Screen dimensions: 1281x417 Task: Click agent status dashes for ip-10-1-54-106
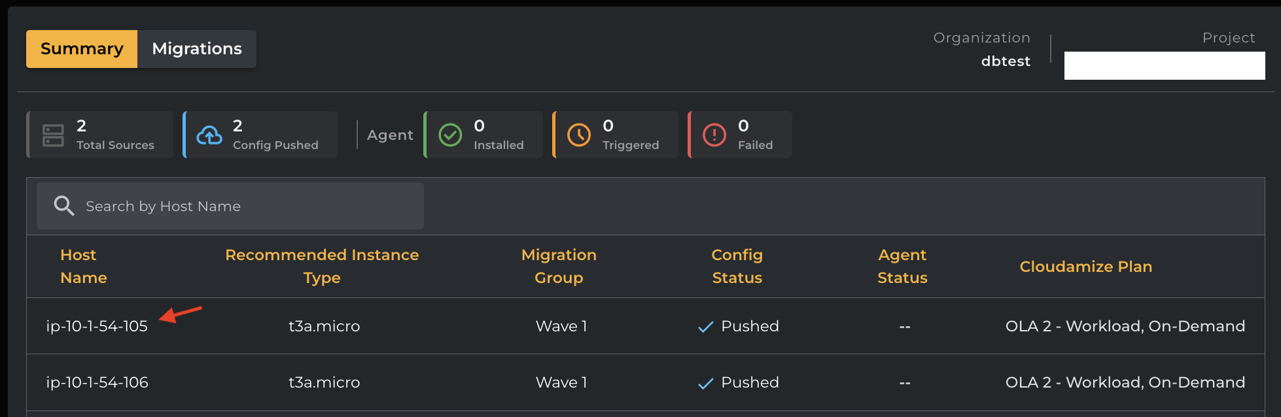click(905, 383)
